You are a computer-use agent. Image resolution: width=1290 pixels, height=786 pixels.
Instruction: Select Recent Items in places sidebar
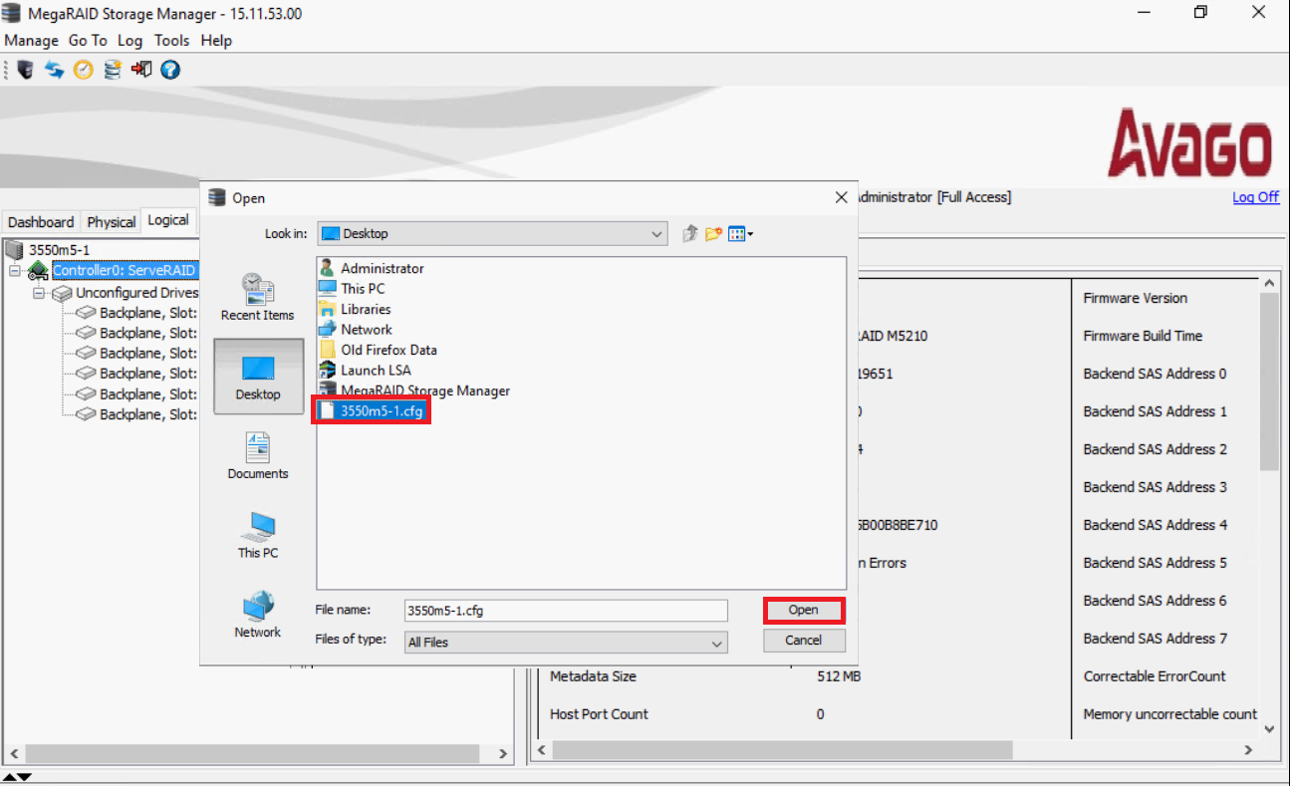[x=258, y=297]
